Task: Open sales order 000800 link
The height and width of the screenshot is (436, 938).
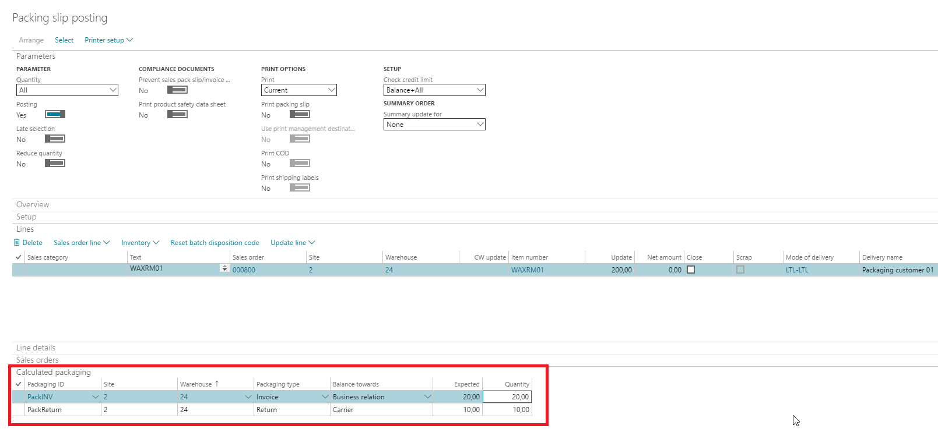Action: [244, 270]
